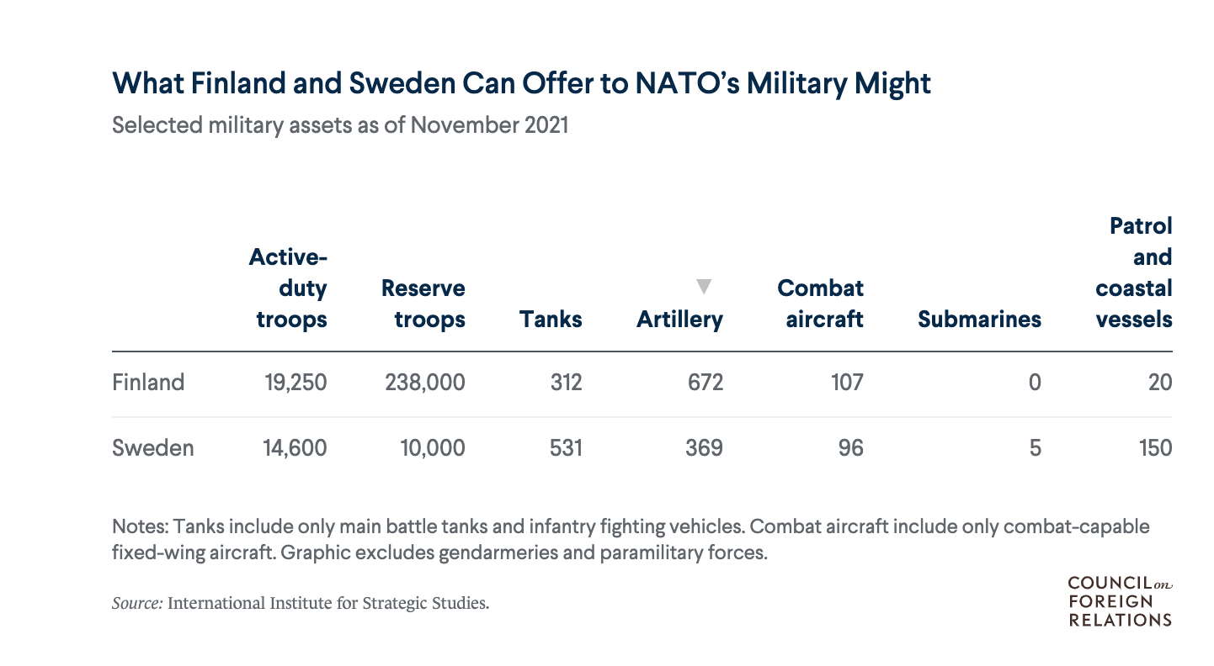Select the Sweden row label
The height and width of the screenshot is (666, 1214).
point(153,447)
